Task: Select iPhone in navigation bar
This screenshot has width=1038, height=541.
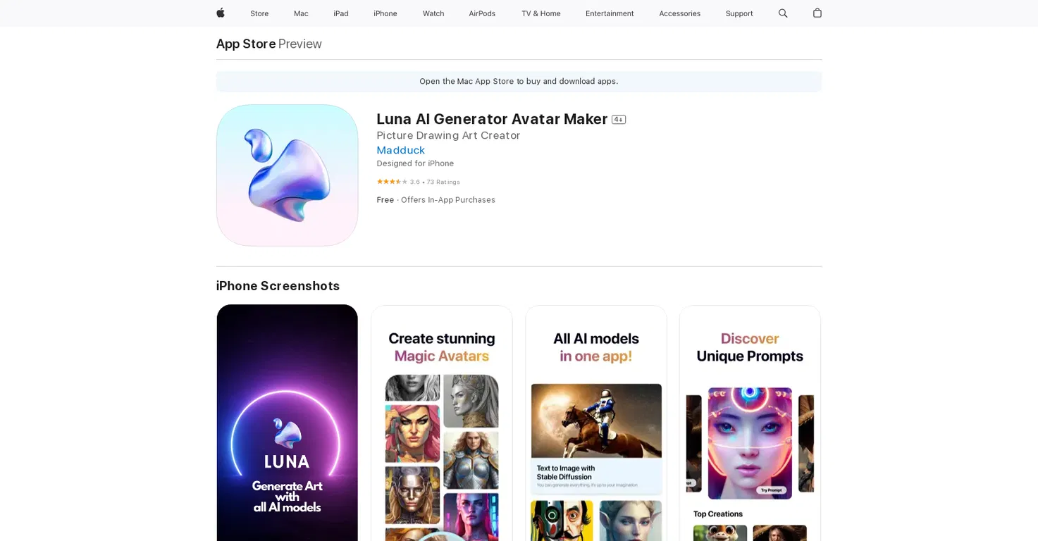Action: [x=385, y=13]
